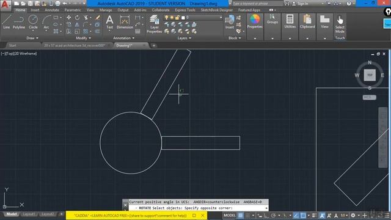391x220 pixels.
Task: Click the MODEL space button in status bar
Action: point(230,215)
